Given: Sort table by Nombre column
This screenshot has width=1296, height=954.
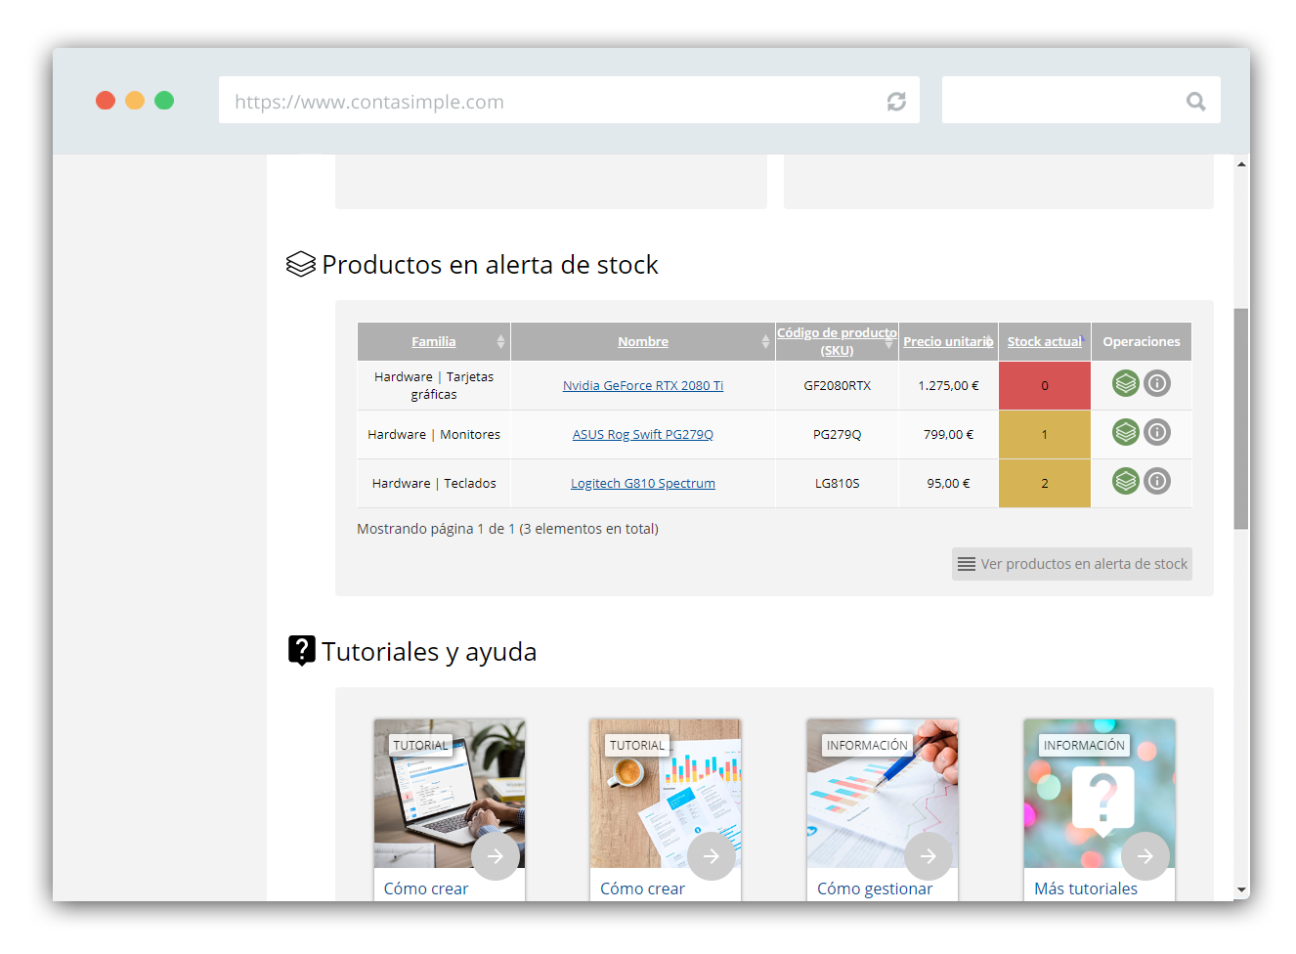Looking at the screenshot, I should 643,341.
